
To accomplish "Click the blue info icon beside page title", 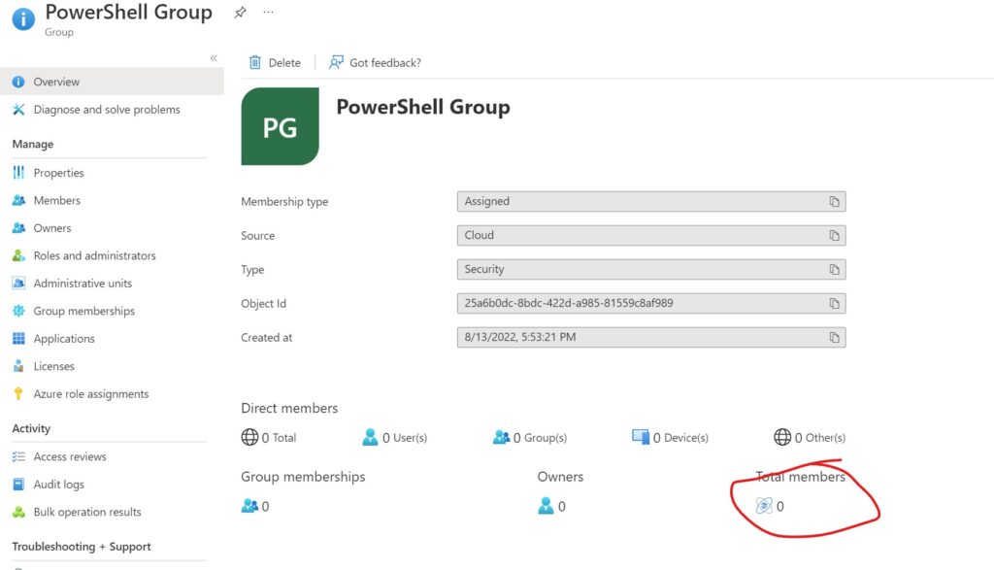I will tap(23, 19).
